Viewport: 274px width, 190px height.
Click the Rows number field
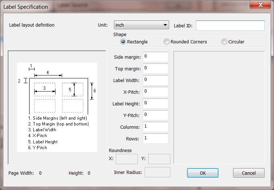click(x=156, y=139)
